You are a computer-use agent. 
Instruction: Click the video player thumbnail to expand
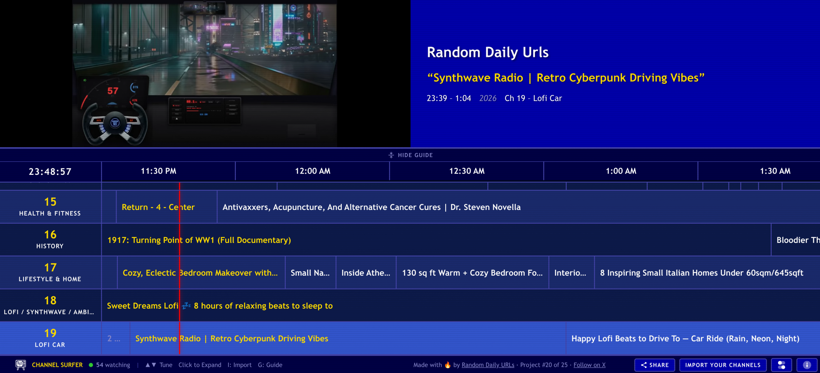pyautogui.click(x=204, y=74)
